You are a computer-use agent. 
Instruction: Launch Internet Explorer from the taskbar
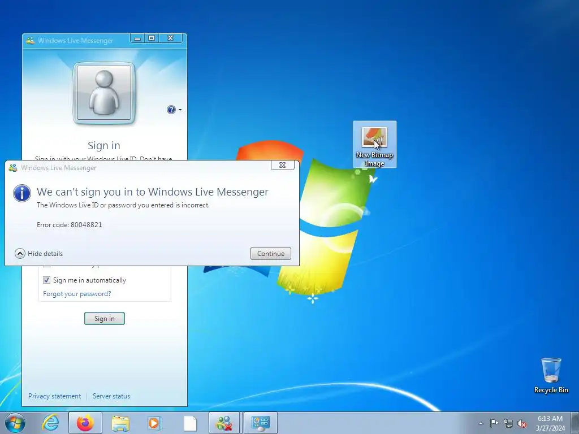pyautogui.click(x=50, y=423)
